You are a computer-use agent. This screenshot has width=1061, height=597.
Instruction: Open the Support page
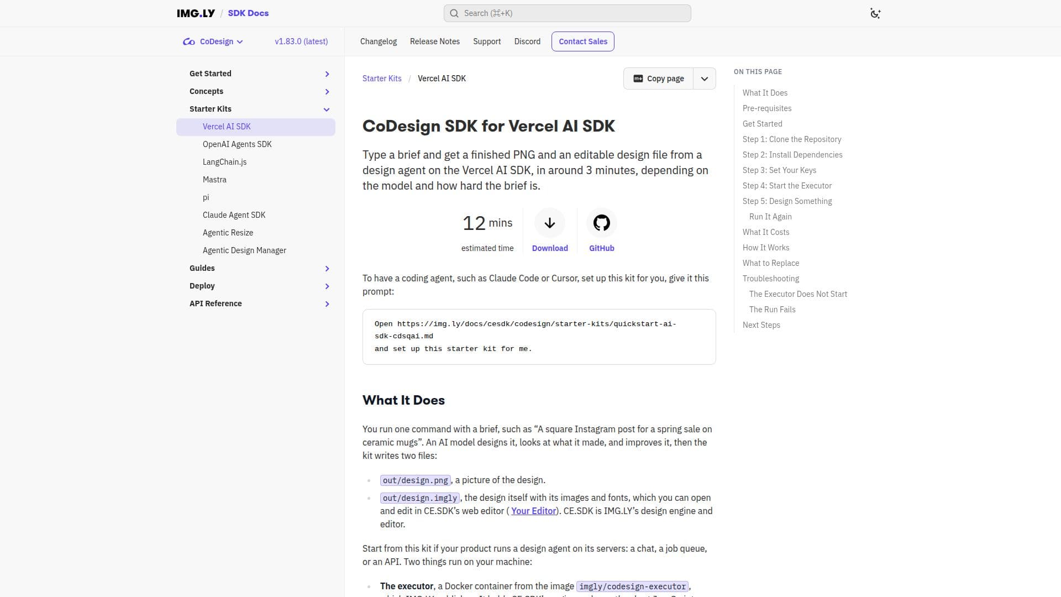[x=487, y=41]
